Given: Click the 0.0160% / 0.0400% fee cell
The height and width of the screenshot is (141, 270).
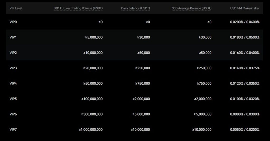Looking at the screenshot, I should 245,53.
